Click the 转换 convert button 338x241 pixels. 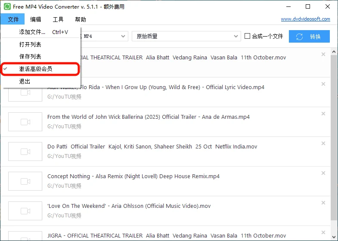[309, 37]
